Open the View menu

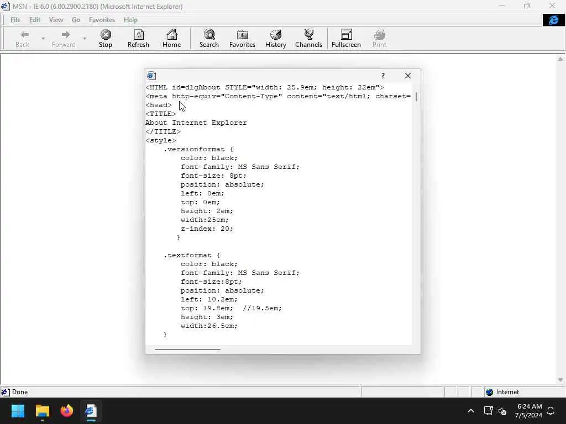point(56,20)
